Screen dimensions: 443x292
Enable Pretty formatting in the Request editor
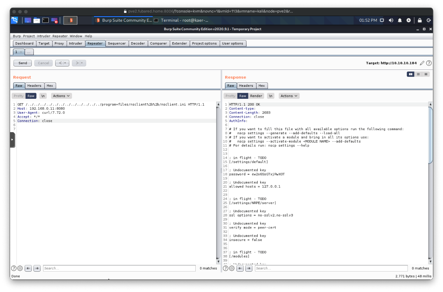(x=18, y=96)
